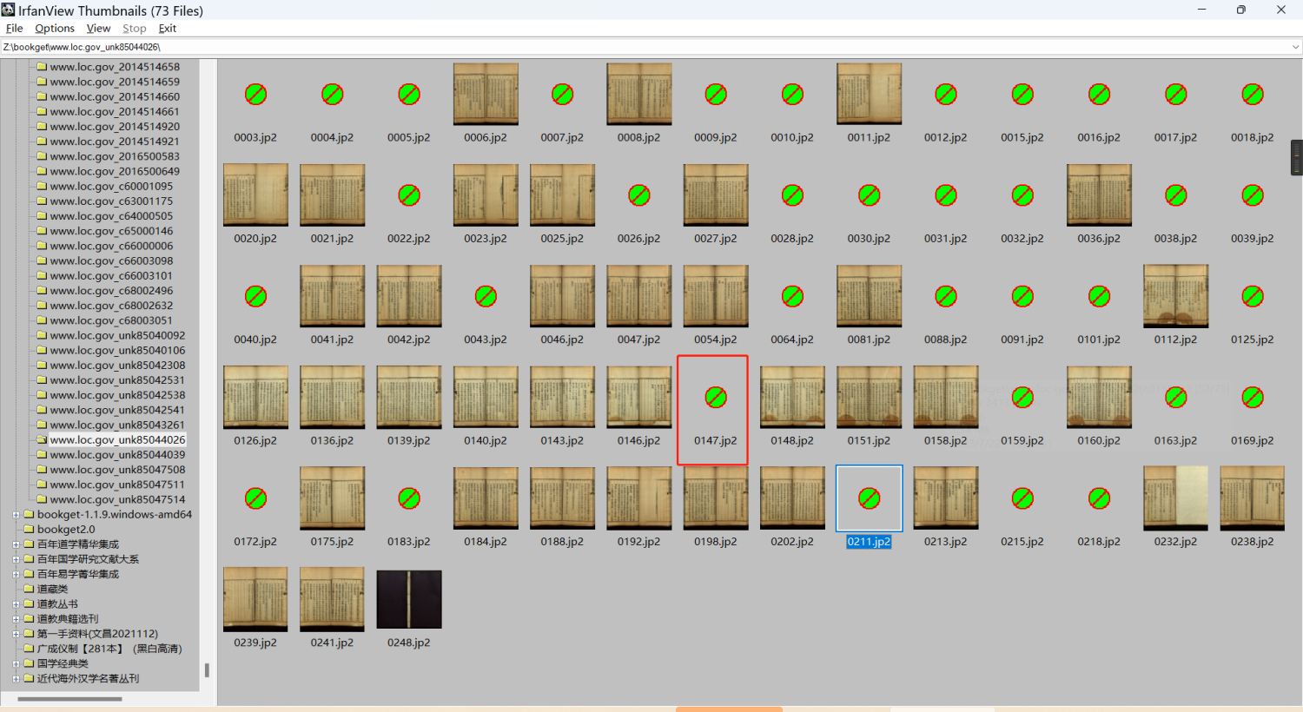Select the folder icon for bookget2.0
The height and width of the screenshot is (712, 1303).
29,530
